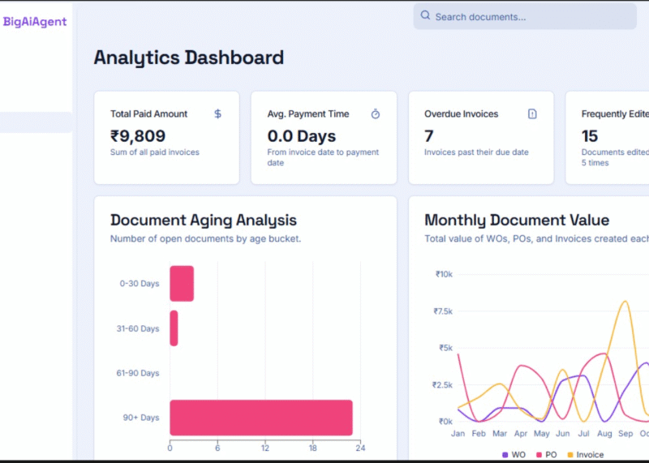649x463 pixels.
Task: Click the yellow Invoice legend dot
Action: click(569, 455)
